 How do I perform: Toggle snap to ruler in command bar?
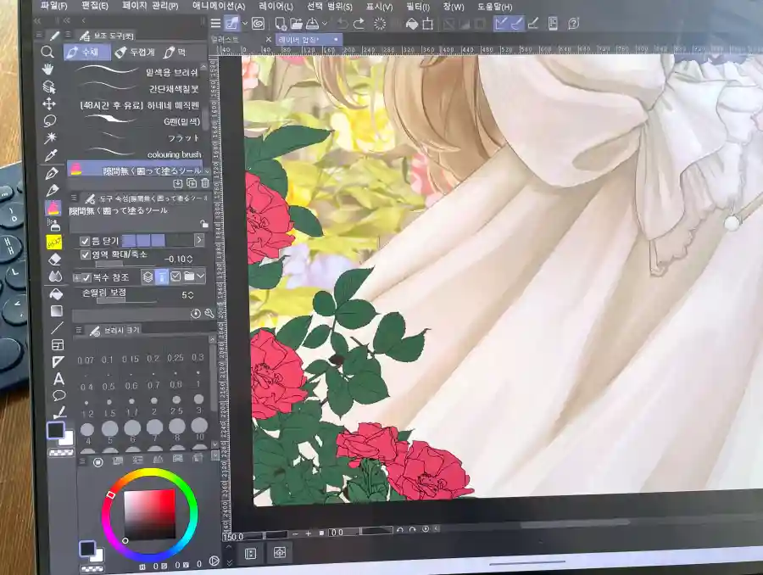500,24
